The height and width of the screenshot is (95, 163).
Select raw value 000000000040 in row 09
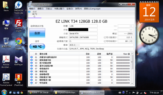123,74
